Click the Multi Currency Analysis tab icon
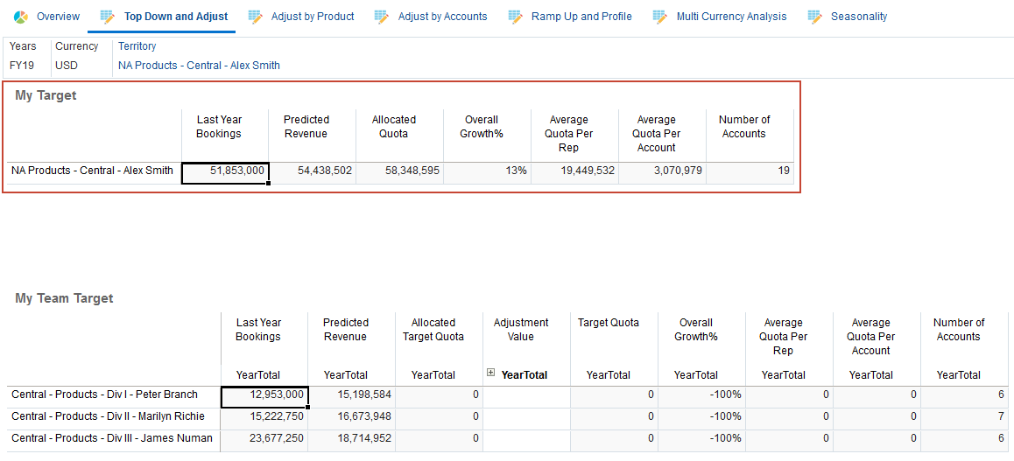 click(660, 17)
